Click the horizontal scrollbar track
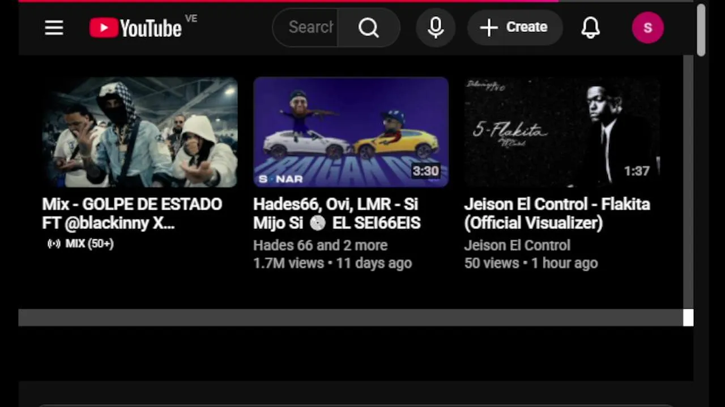 [x=351, y=318]
